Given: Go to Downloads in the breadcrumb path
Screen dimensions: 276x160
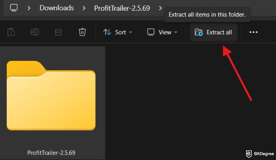Looking at the screenshot, I should click(x=57, y=8).
